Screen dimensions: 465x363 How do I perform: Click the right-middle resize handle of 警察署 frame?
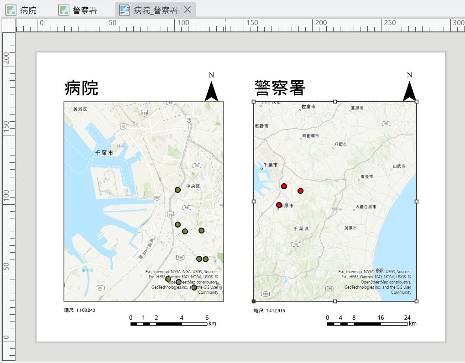417,201
